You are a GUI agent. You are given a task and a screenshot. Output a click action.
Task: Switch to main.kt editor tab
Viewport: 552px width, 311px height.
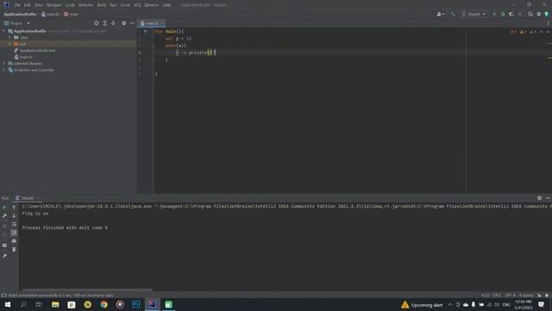(152, 23)
